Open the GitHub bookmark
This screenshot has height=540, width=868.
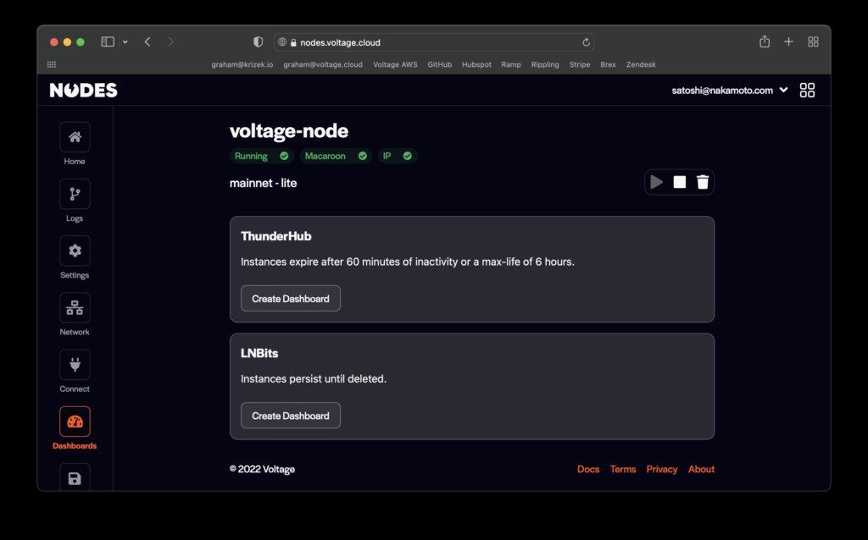439,64
